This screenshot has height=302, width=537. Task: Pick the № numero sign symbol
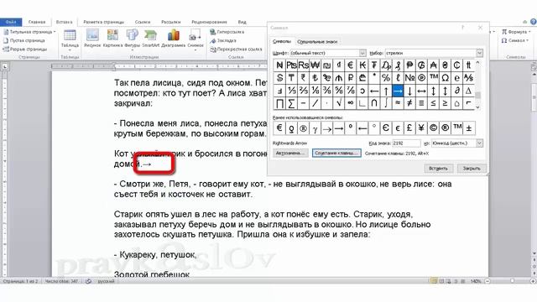coord(409,78)
